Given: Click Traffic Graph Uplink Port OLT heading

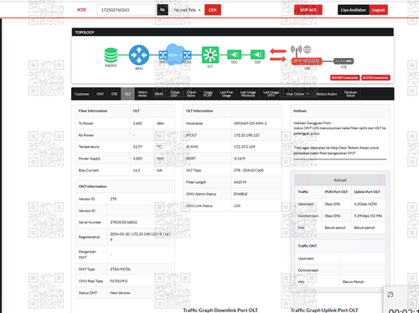Looking at the screenshot, I should tap(324, 310).
